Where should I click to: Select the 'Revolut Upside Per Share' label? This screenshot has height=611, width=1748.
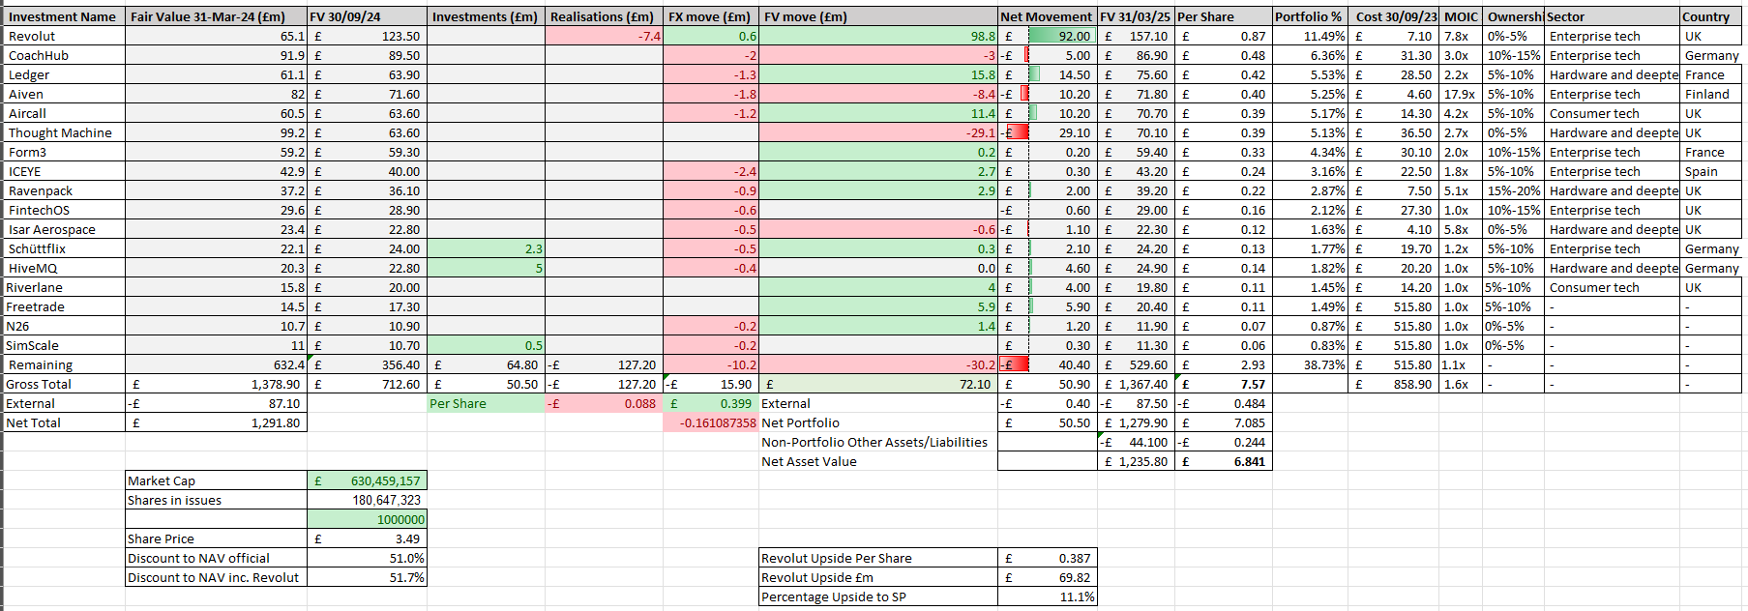(878, 558)
